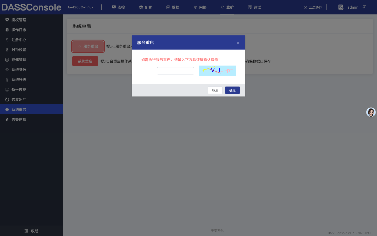Viewport: 377px width, 236px height.
Task: Select 存储管理 in the sidebar
Action: pyautogui.click(x=31, y=60)
